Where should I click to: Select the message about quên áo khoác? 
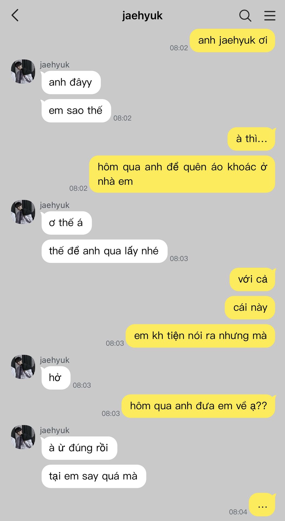point(182,174)
